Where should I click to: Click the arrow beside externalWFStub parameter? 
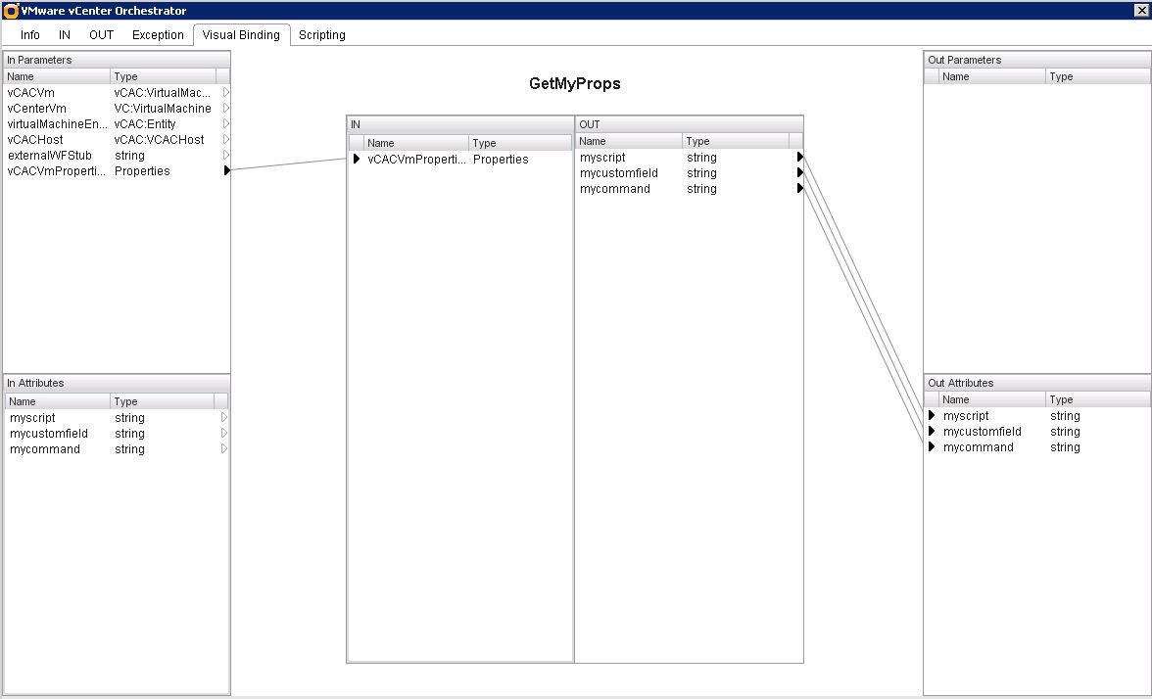pos(225,155)
